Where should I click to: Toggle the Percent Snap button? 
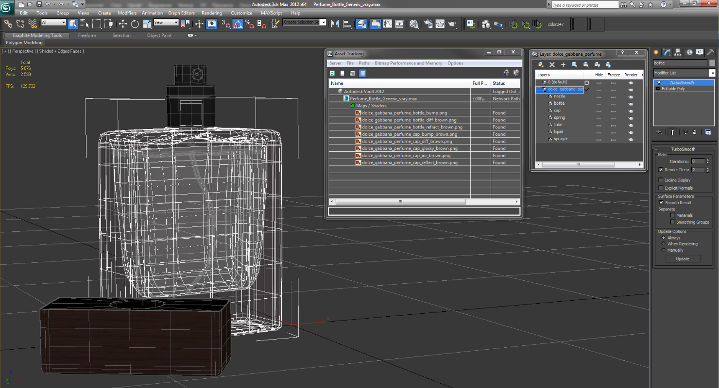[x=249, y=23]
